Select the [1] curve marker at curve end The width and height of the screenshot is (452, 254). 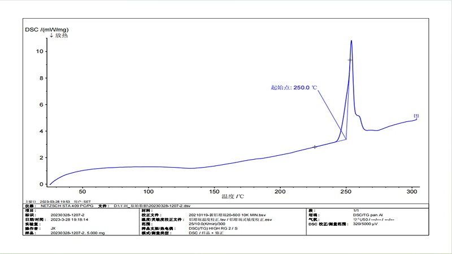[x=416, y=116]
